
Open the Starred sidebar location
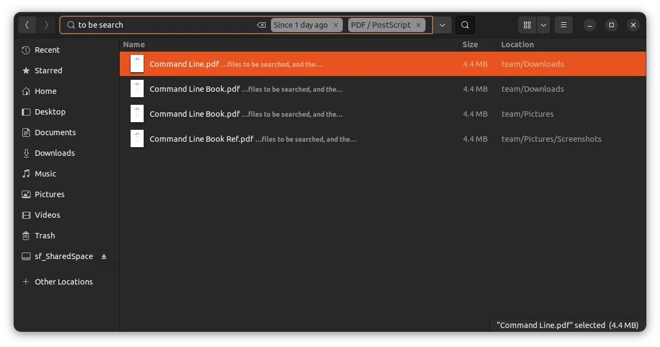click(x=48, y=71)
